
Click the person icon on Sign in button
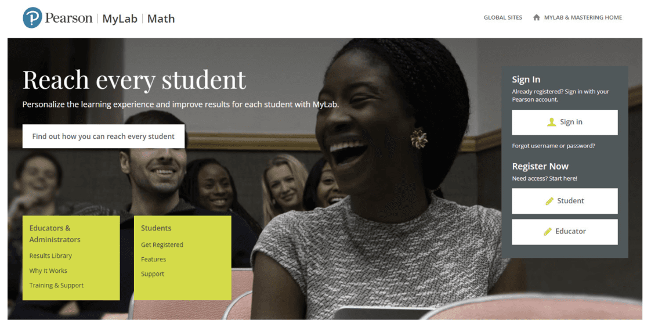coord(551,122)
